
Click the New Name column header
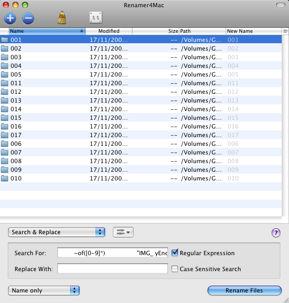coord(254,31)
